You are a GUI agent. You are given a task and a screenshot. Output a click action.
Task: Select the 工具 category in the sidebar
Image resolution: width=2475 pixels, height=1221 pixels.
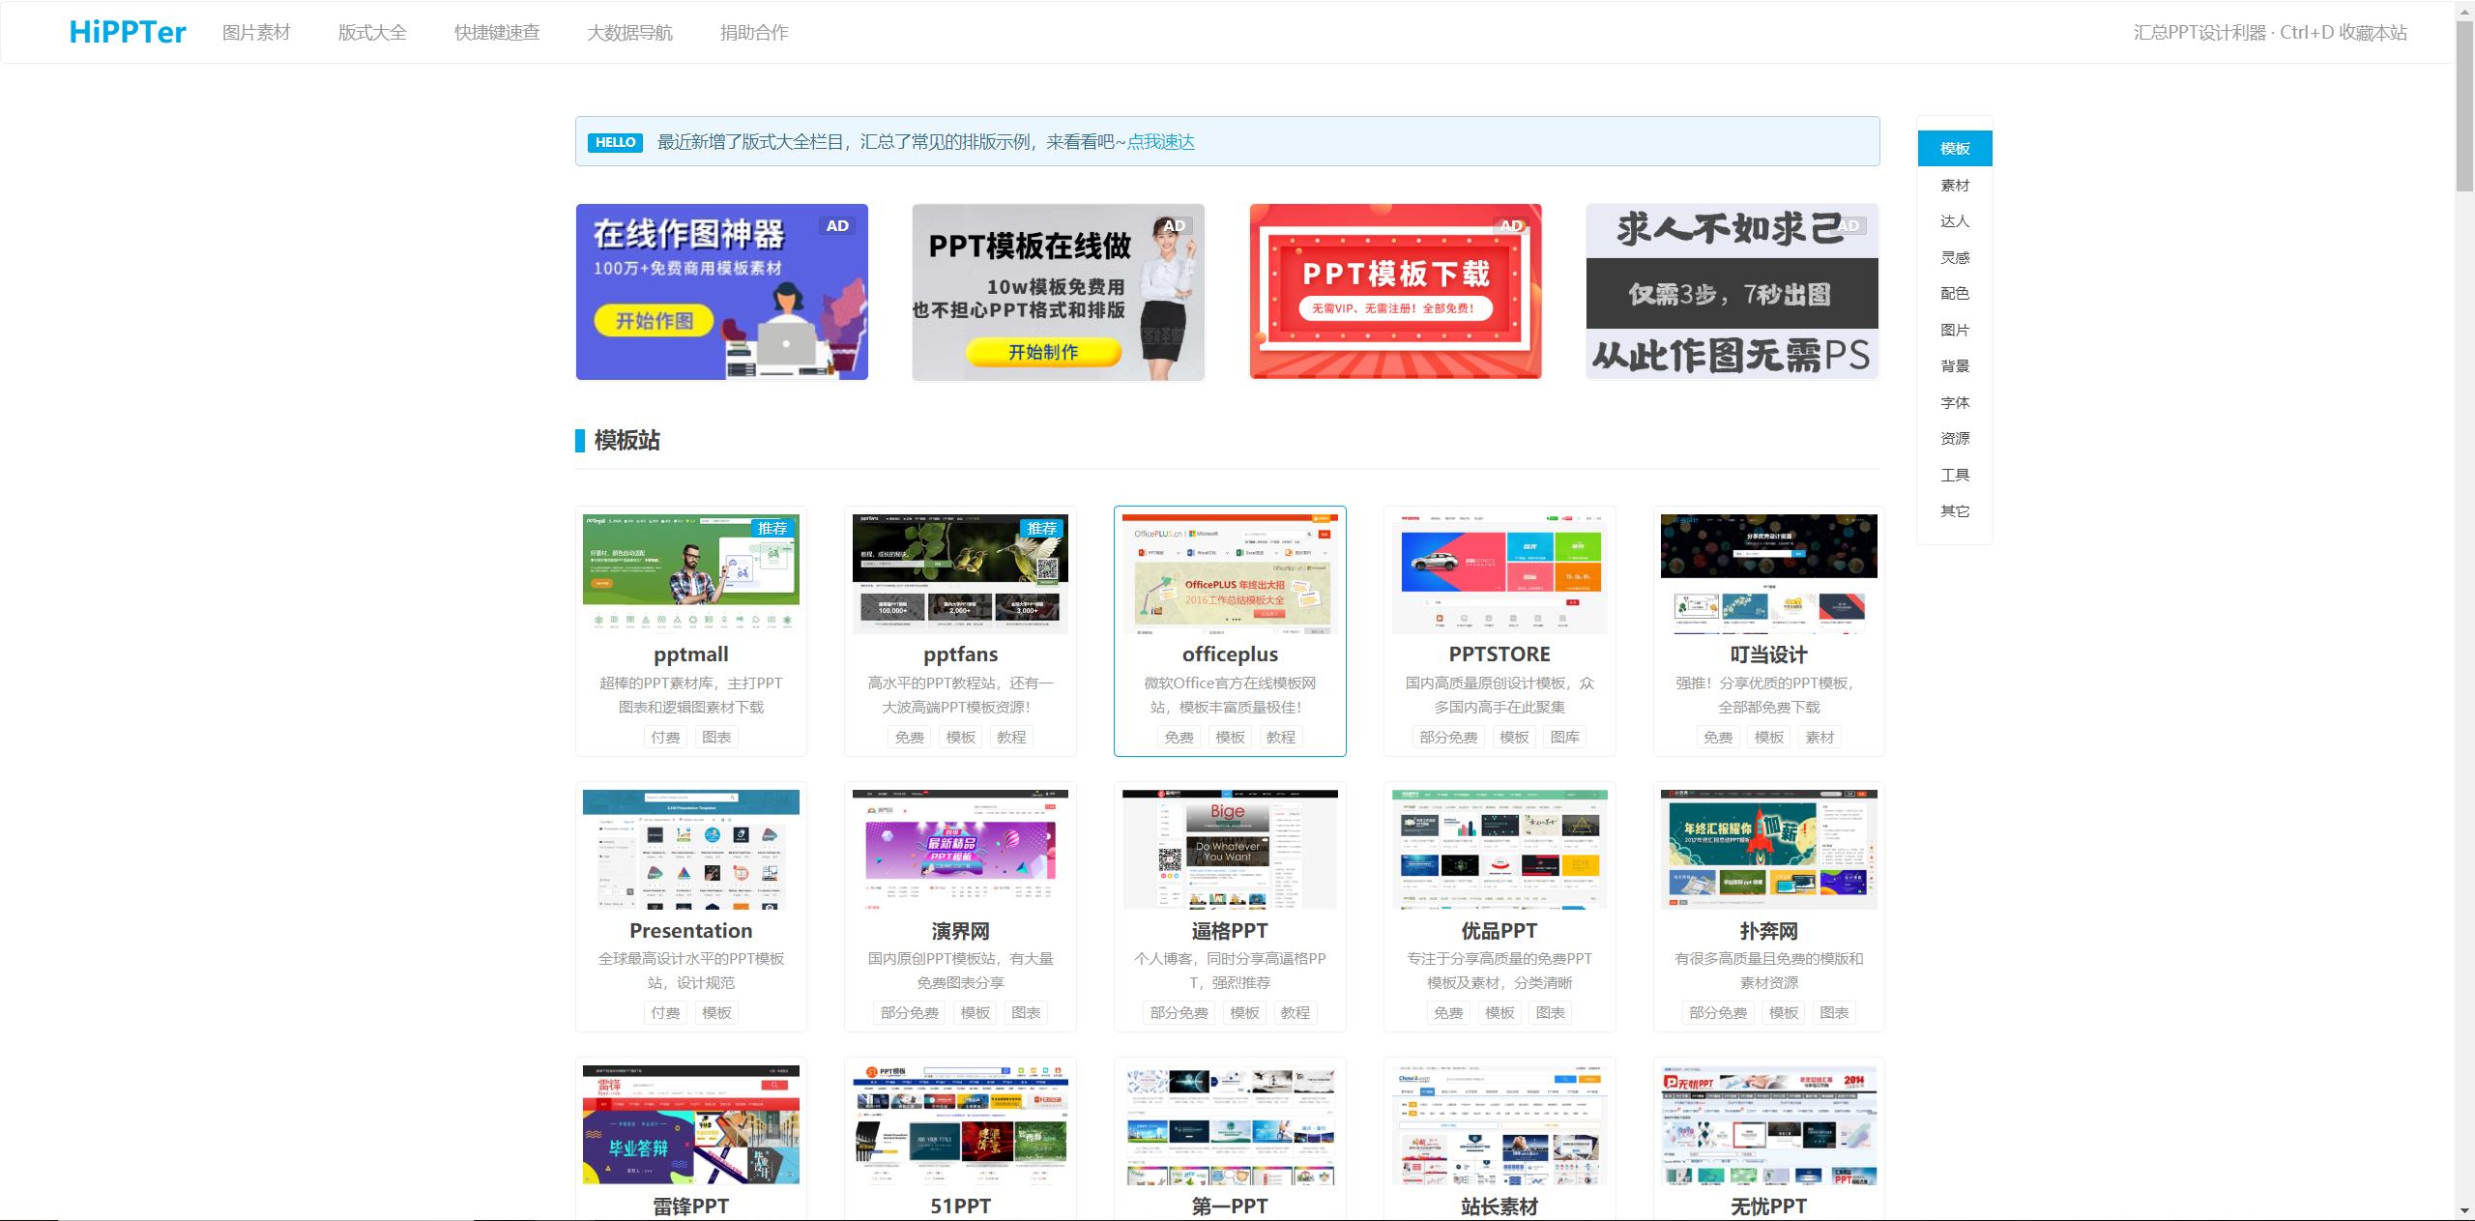point(1953,474)
